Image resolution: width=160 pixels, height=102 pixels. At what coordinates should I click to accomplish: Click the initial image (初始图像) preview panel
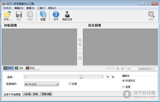point(39,47)
